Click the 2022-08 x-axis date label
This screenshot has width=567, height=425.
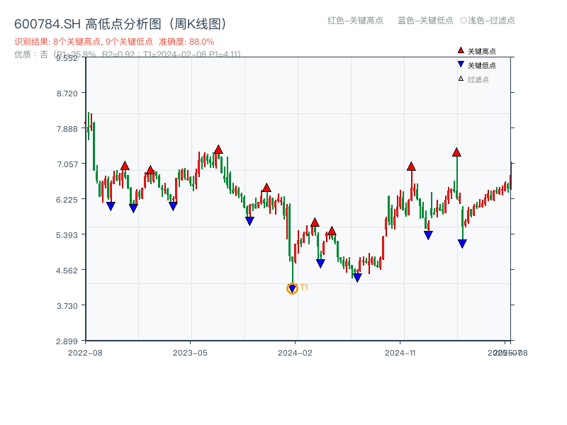pos(85,352)
